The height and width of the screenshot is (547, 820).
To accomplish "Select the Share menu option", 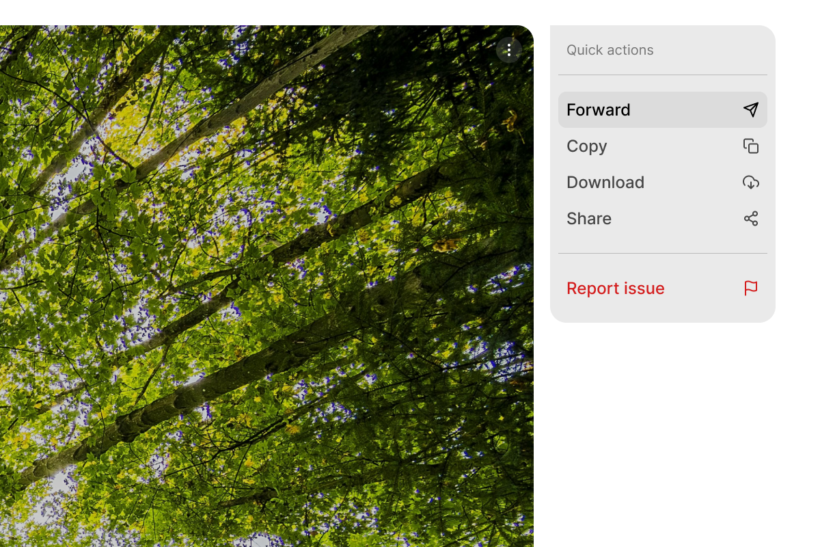I will (663, 219).
